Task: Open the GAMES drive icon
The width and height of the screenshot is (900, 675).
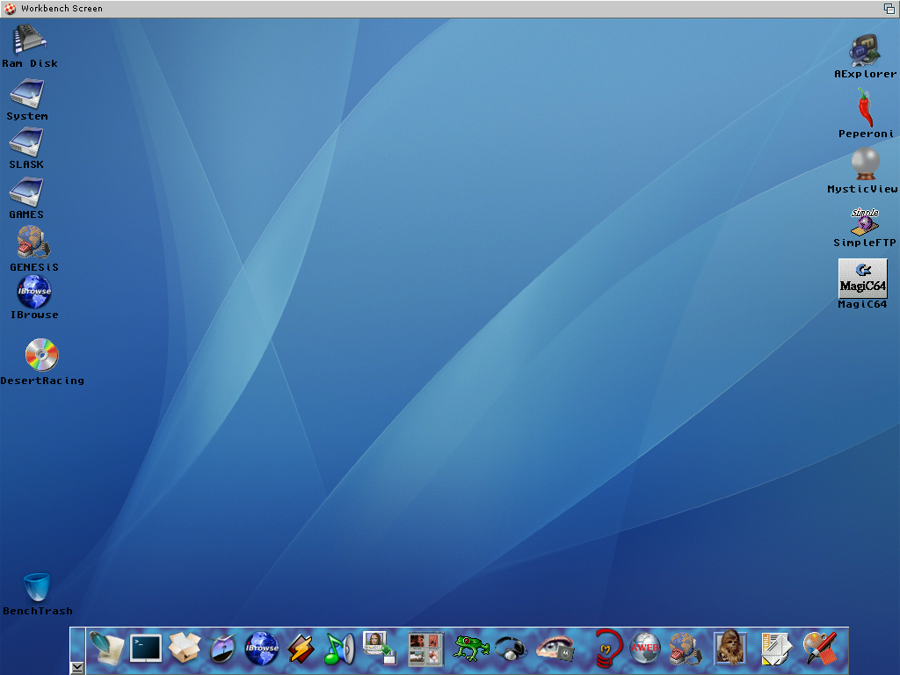Action: 26,192
